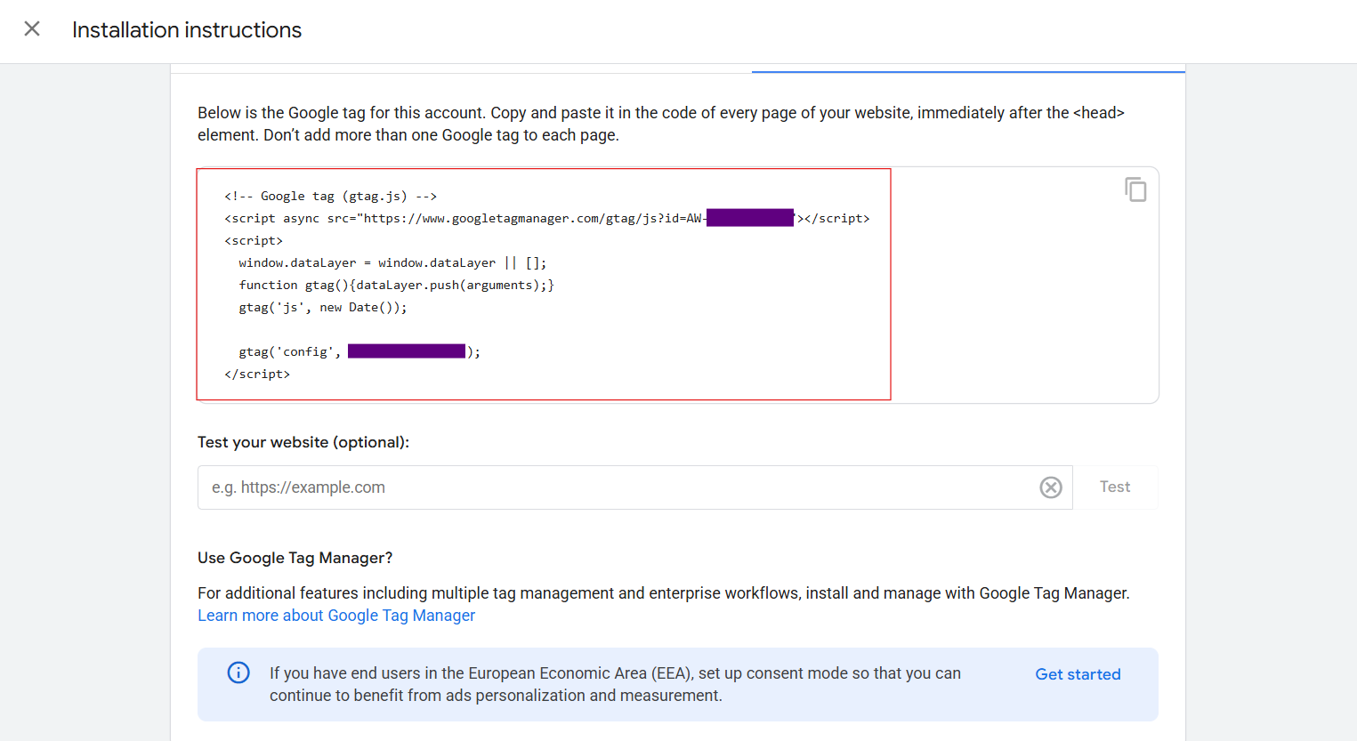Open Learn more about Google Tag Manager
Image resolution: width=1357 pixels, height=741 pixels.
pyautogui.click(x=336, y=616)
